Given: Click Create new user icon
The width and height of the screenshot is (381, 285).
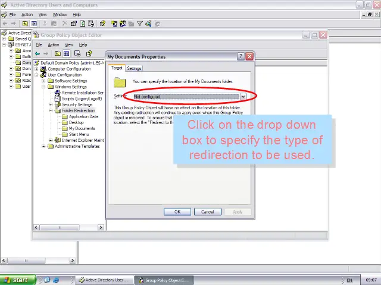Looking at the screenshot, I should [114, 24].
